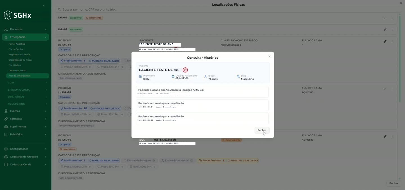Click the Isolamento tag on AMA-01
Viewport: 405px width, 190px height.
click(x=94, y=18)
